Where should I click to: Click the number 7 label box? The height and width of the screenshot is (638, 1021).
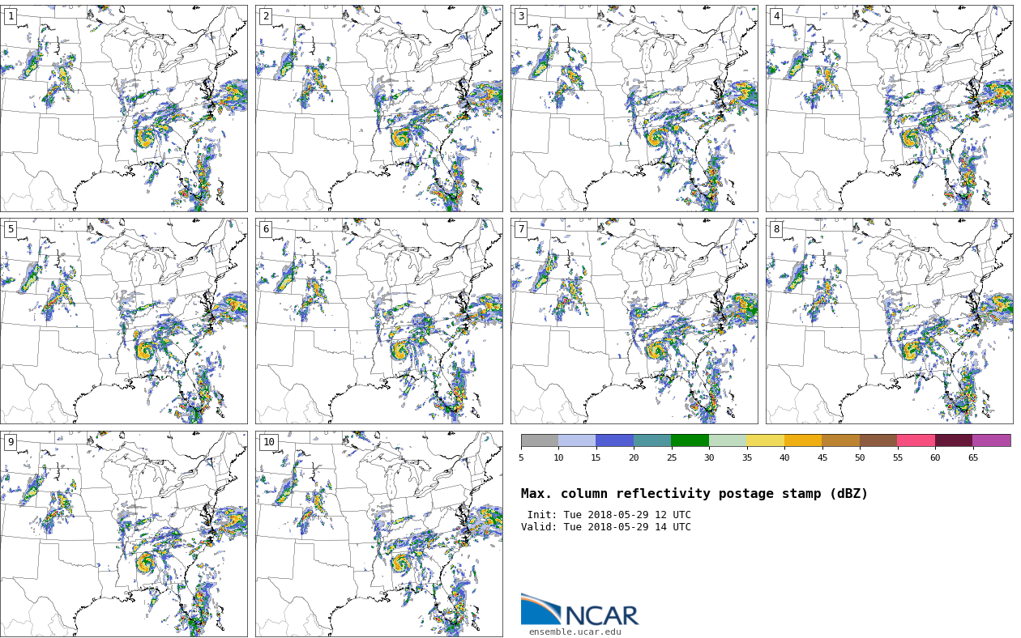521,229
